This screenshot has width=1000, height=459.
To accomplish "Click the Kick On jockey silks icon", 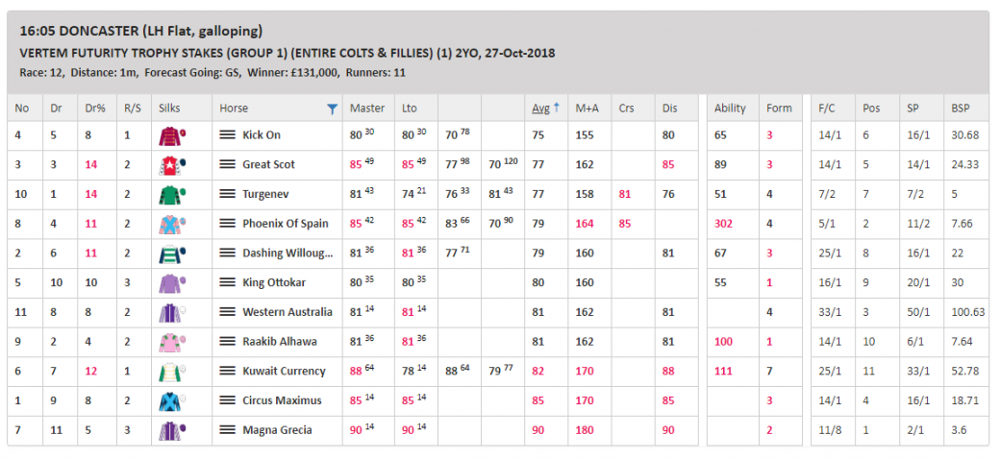I will coord(171,135).
